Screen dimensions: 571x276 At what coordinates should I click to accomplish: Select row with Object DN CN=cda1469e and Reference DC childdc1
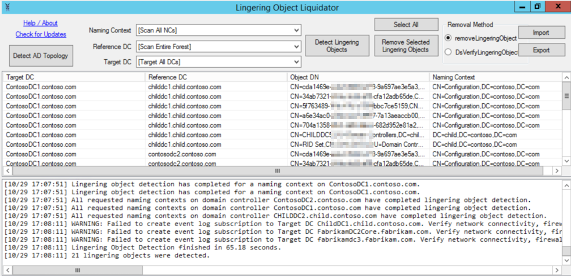pos(282,87)
